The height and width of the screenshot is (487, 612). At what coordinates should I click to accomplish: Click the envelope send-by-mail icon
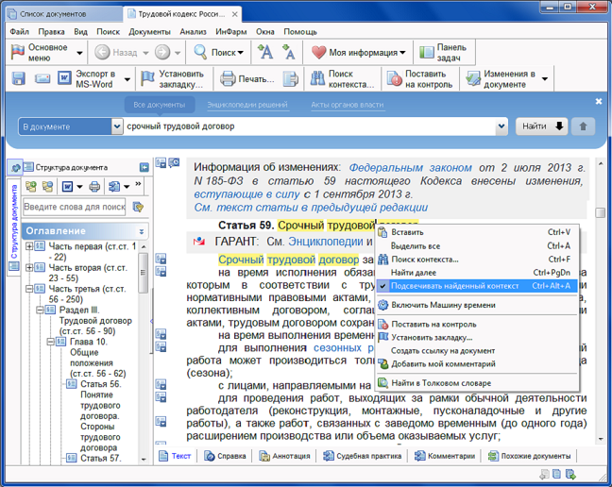(x=42, y=78)
